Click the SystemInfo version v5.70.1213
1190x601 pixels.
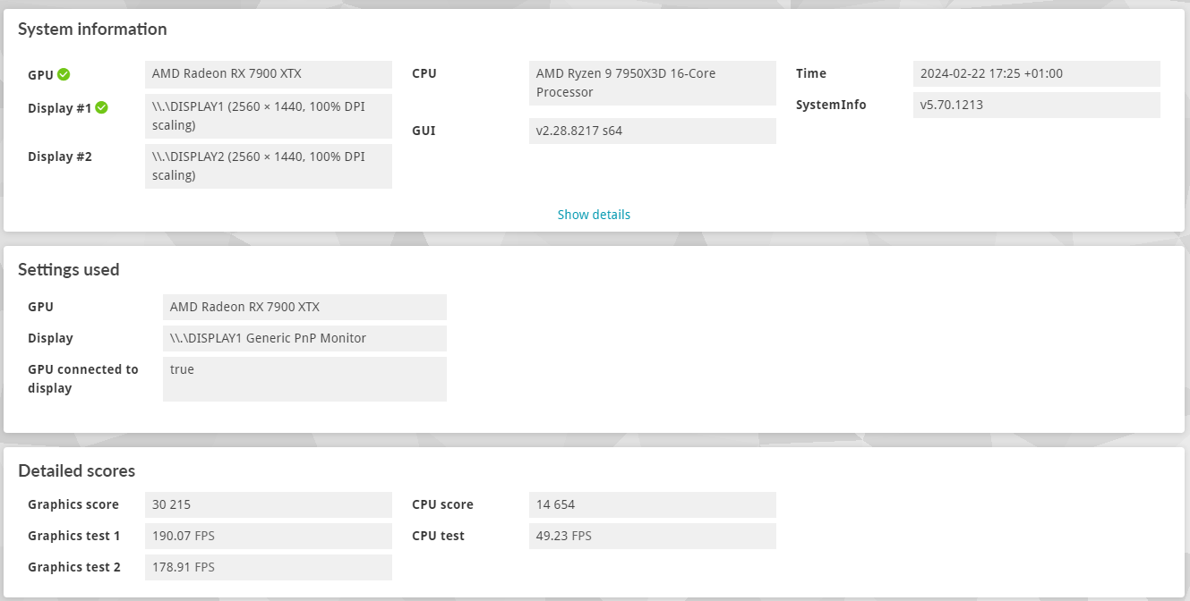coord(1037,105)
